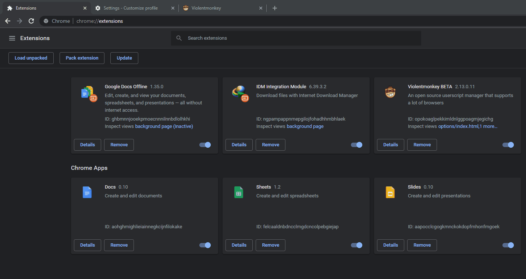
Task: Open Details for Docs app
Action: coord(88,245)
